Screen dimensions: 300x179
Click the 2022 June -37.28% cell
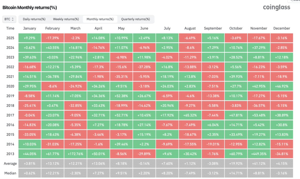(144, 67)
